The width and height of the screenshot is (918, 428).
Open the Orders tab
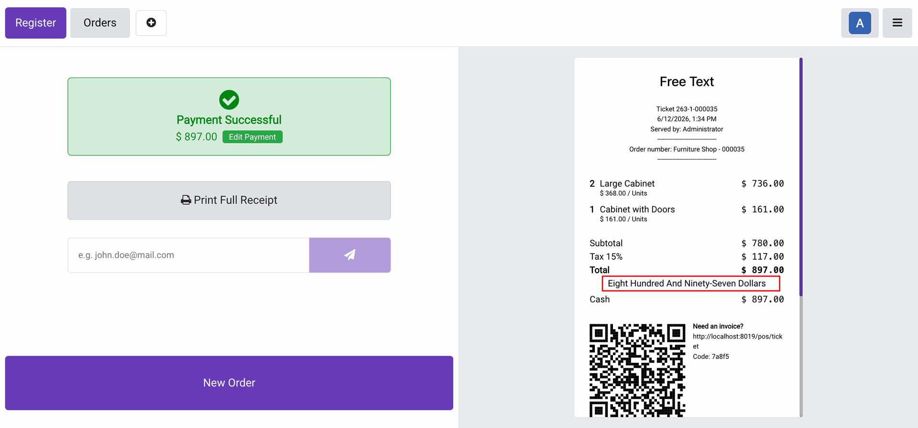click(x=100, y=23)
